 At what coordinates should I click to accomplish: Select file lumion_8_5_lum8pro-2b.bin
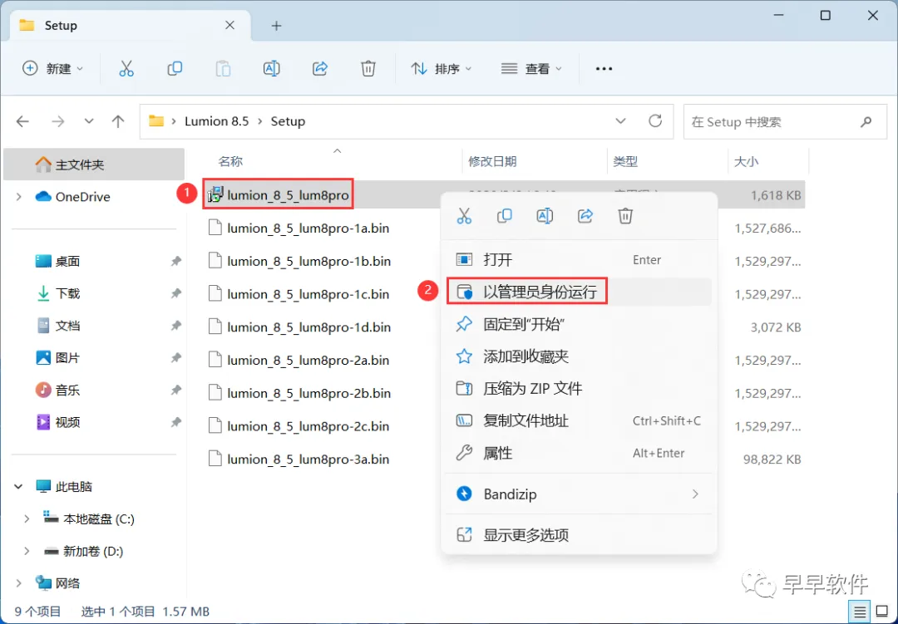tap(299, 393)
